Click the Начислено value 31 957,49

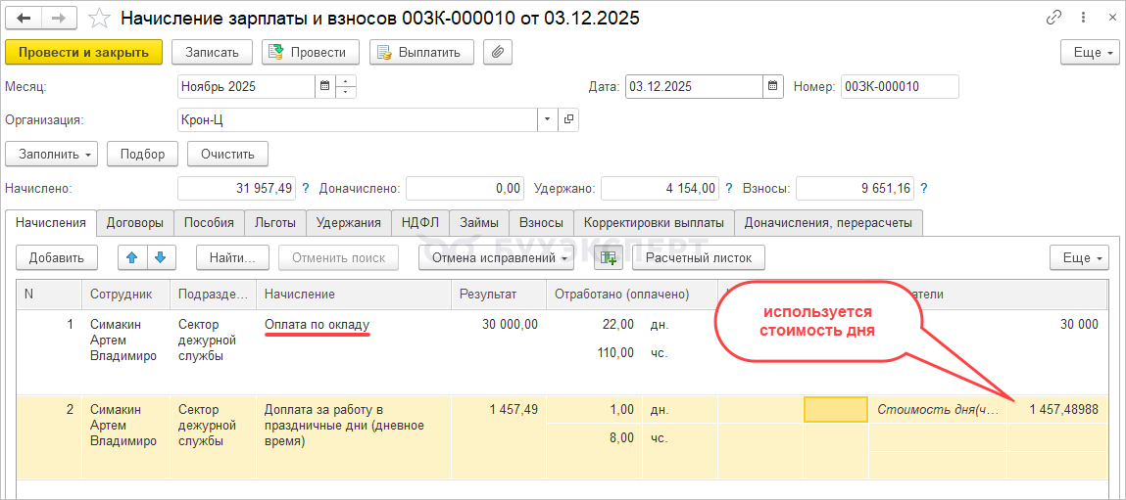236,189
